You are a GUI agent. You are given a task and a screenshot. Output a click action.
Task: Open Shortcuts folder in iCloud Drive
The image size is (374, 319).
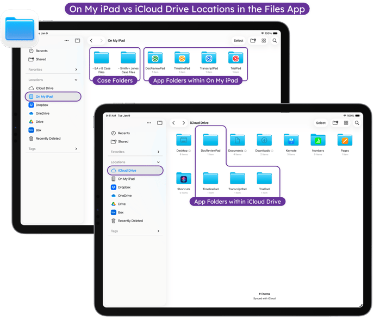pyautogui.click(x=184, y=183)
